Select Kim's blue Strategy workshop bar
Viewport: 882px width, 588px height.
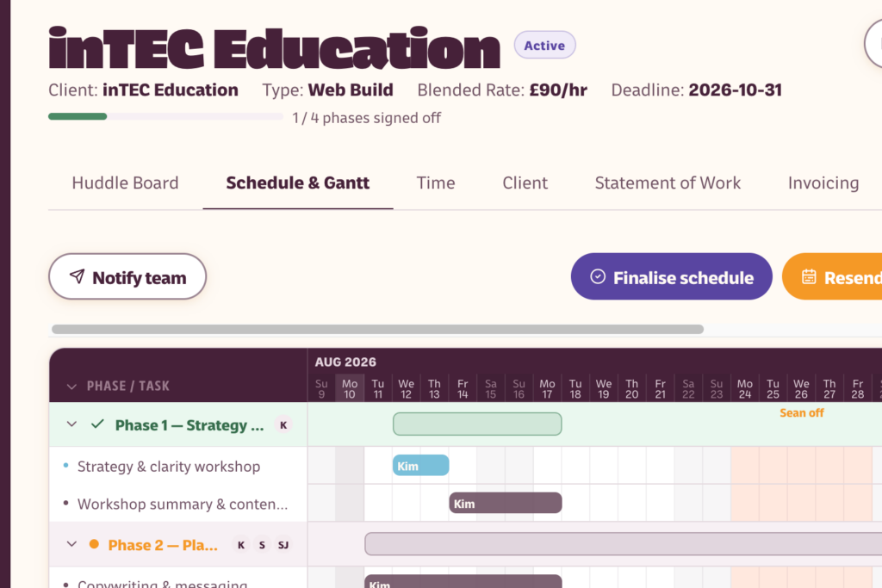(x=420, y=466)
